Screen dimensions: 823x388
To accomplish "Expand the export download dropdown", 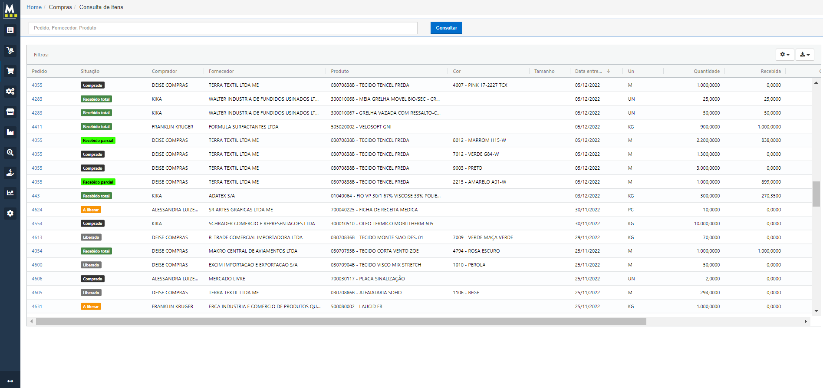I will pyautogui.click(x=804, y=55).
